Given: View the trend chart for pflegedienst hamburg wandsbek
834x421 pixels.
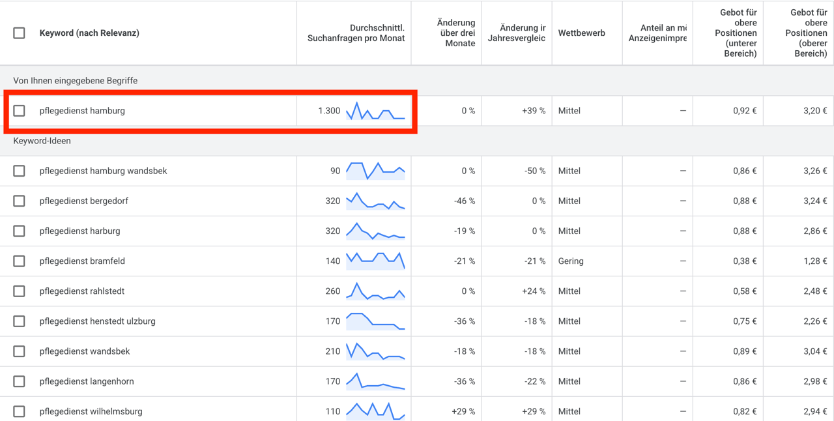Looking at the screenshot, I should (375, 171).
